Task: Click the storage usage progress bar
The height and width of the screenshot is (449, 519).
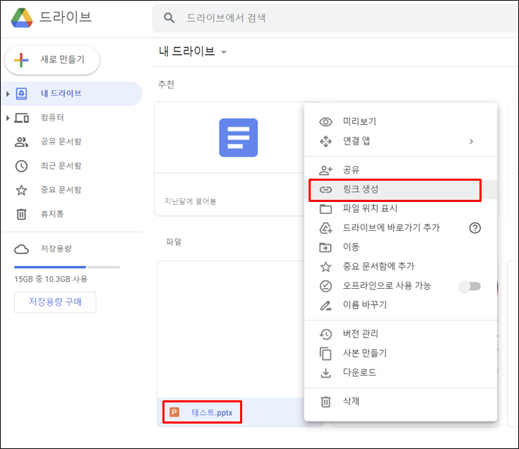Action: point(67,267)
